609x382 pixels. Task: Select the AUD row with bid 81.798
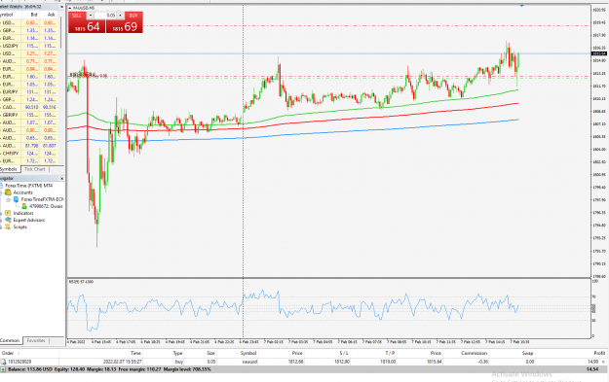coord(29,146)
